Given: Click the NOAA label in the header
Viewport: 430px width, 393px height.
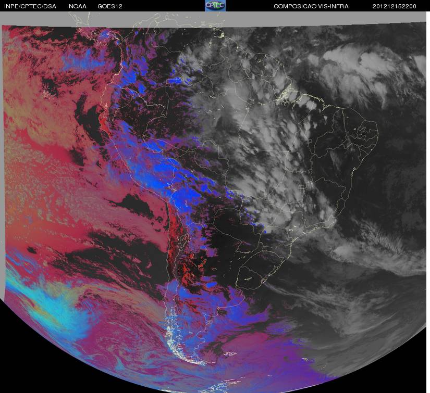Looking at the screenshot, I should pos(78,6).
